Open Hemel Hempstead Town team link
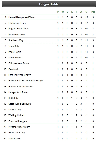Image resolution: width=98 pixels, height=142 pixels. click(x=22, y=17)
